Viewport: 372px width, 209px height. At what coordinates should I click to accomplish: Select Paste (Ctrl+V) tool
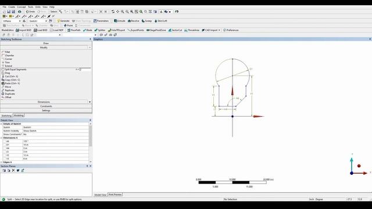(11, 84)
